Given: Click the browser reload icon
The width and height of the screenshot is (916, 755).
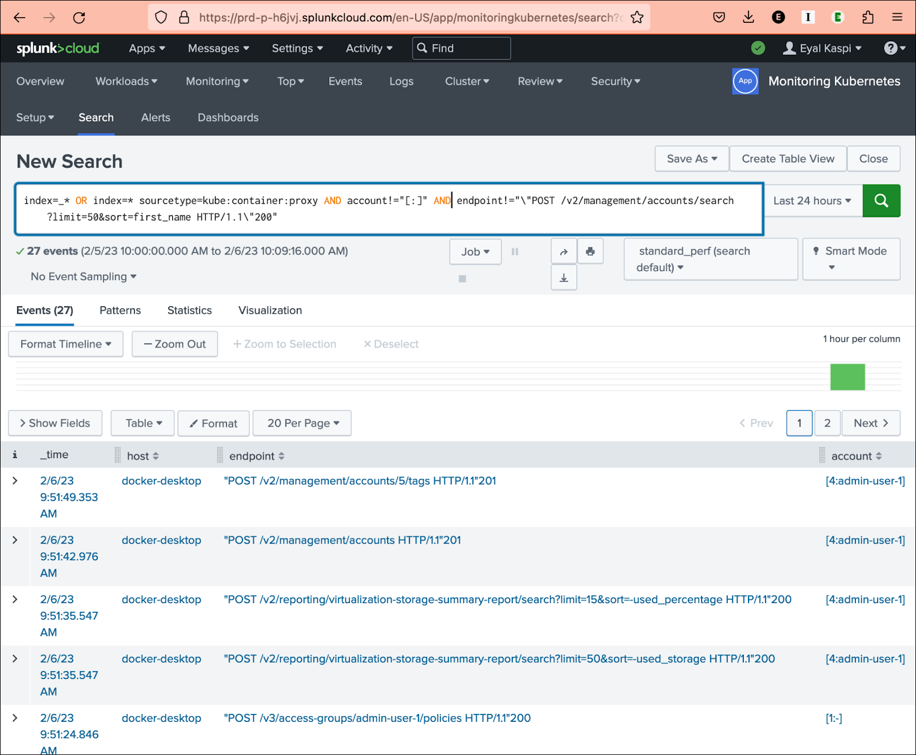Looking at the screenshot, I should click(x=79, y=18).
